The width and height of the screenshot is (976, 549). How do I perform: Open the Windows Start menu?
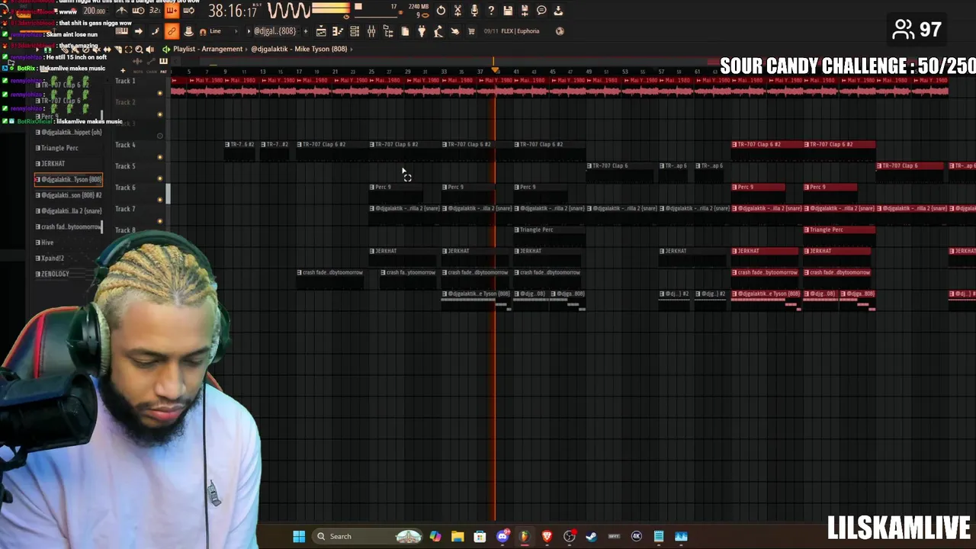click(299, 536)
